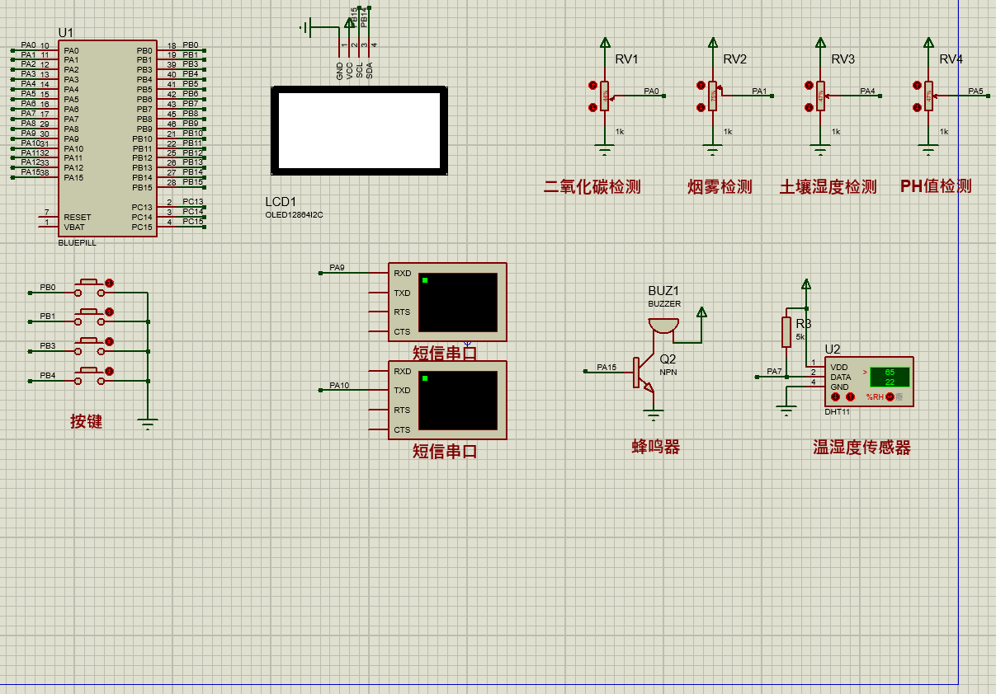Screen dimensions: 996x694
Task: Click the DHT11 green readout display
Action: 890,377
